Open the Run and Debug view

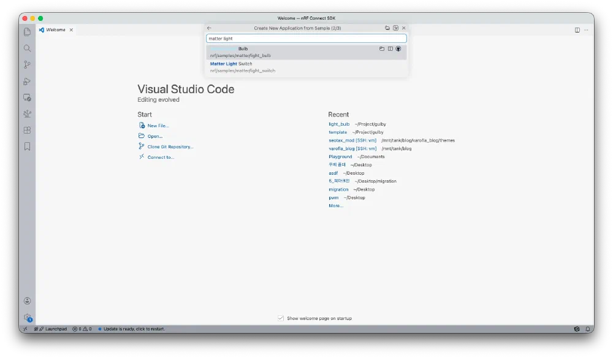27,81
